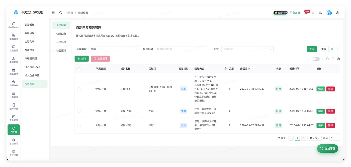Open 靓号分销 sidebar icon

(x=14, y=107)
